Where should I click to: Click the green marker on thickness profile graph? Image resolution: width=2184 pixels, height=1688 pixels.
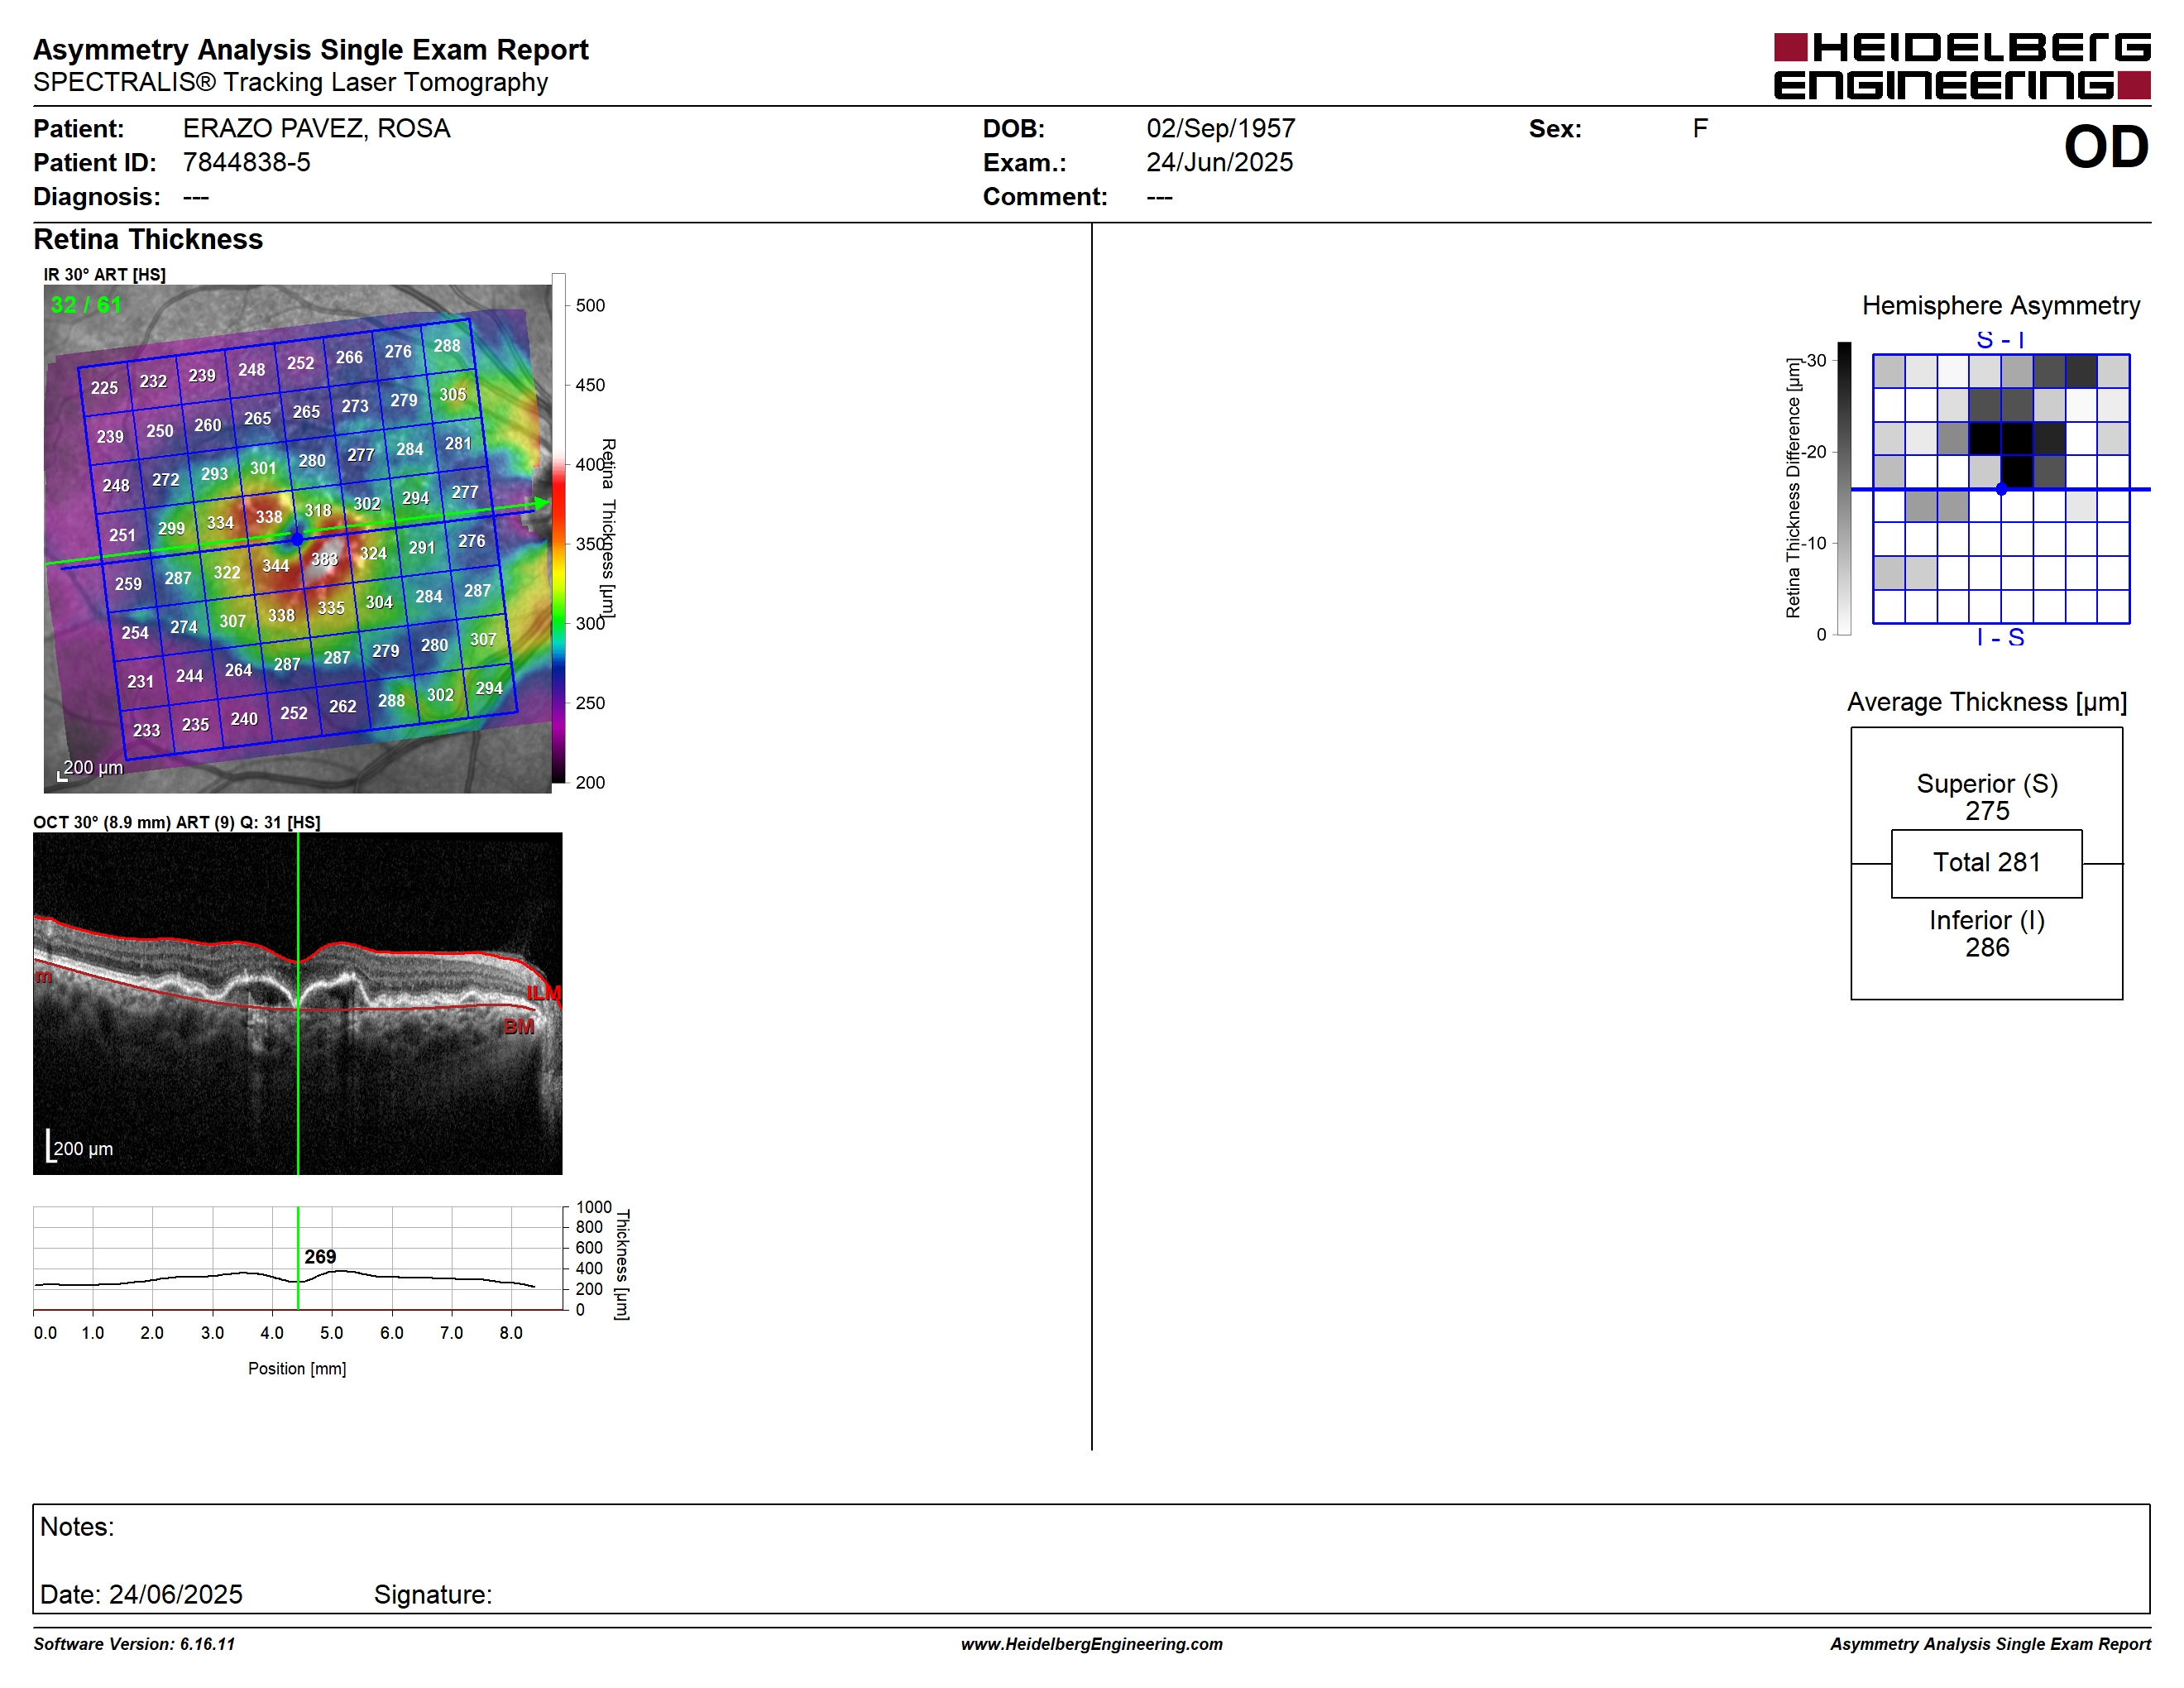[298, 1258]
